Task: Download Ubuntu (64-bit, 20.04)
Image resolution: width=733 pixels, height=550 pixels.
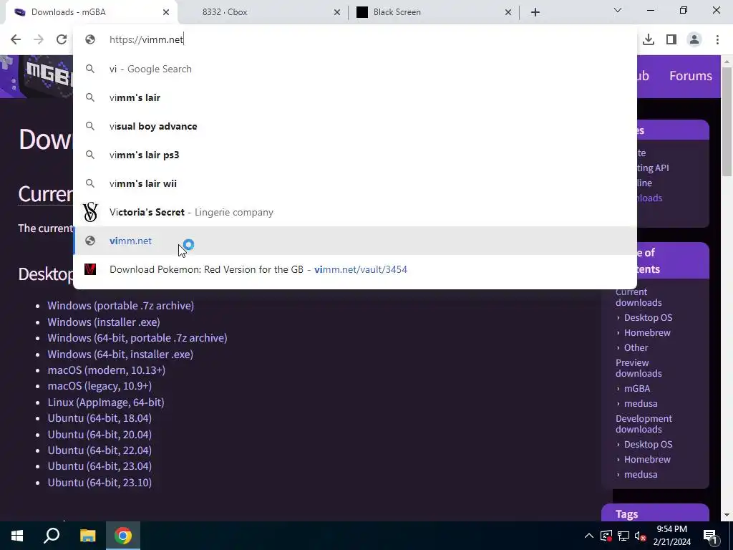Action: tap(99, 435)
